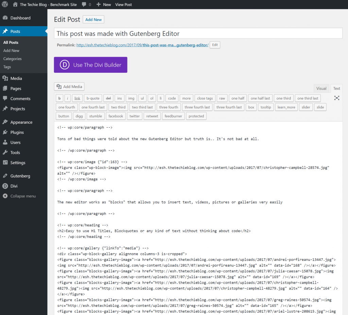
Task: Click the Comments speech bubble sidebar icon
Action: (x=5, y=98)
